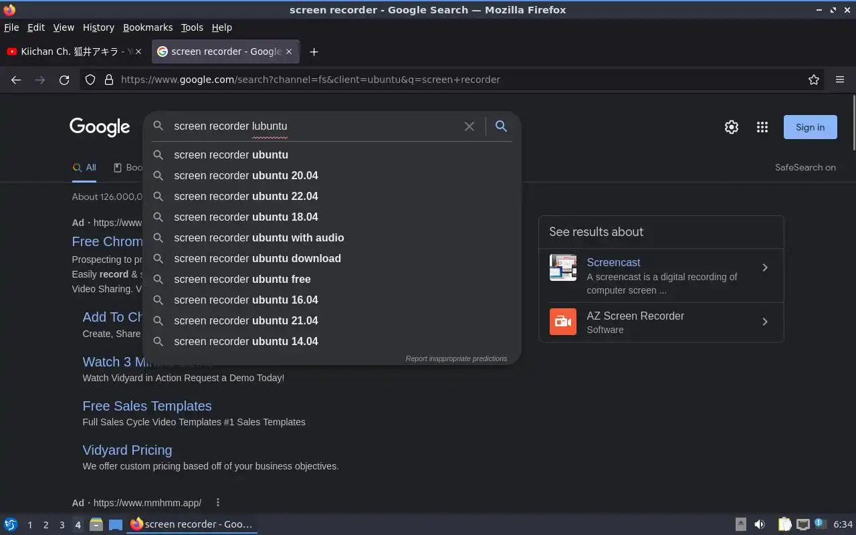This screenshot has width=856, height=535.
Task: Pick suggestion screen recorder ubuntu free
Action: point(332,279)
